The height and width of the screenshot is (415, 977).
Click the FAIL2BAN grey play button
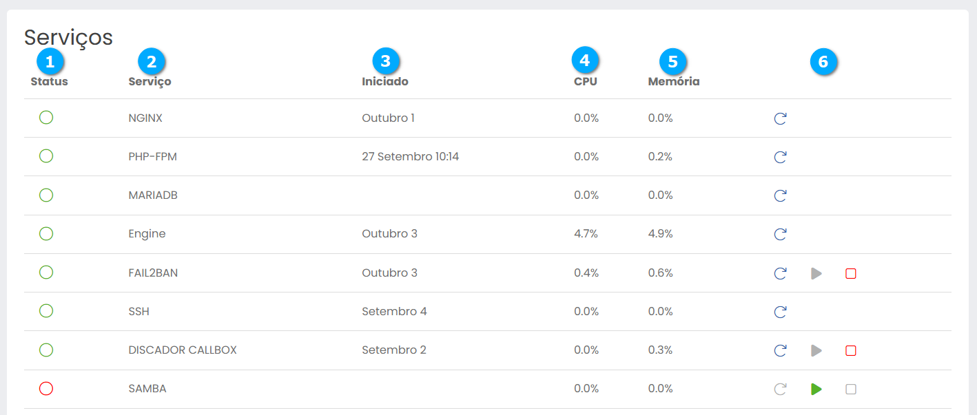click(816, 273)
